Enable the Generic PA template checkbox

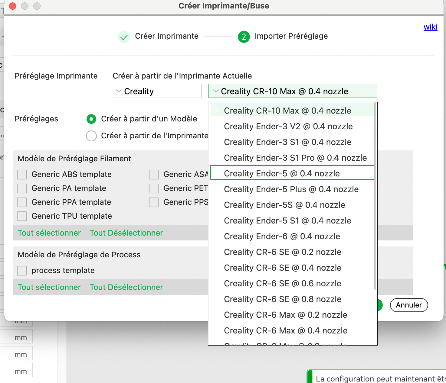click(22, 188)
